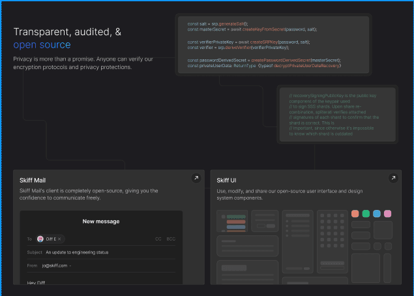
Task: Click CC in the New message form
Action: (158, 239)
